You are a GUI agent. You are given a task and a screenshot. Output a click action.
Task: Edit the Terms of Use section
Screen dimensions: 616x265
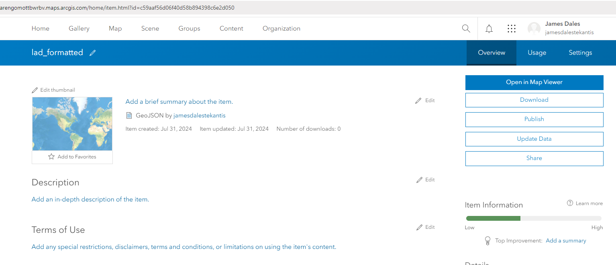[426, 227]
